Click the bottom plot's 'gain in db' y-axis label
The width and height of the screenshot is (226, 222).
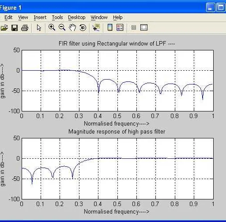coord(3,169)
